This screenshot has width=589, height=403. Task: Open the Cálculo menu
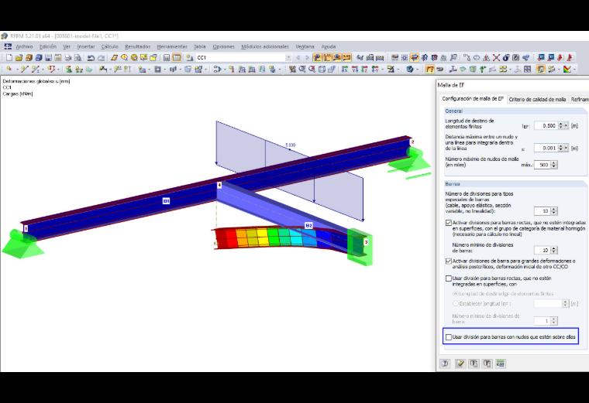click(x=109, y=46)
